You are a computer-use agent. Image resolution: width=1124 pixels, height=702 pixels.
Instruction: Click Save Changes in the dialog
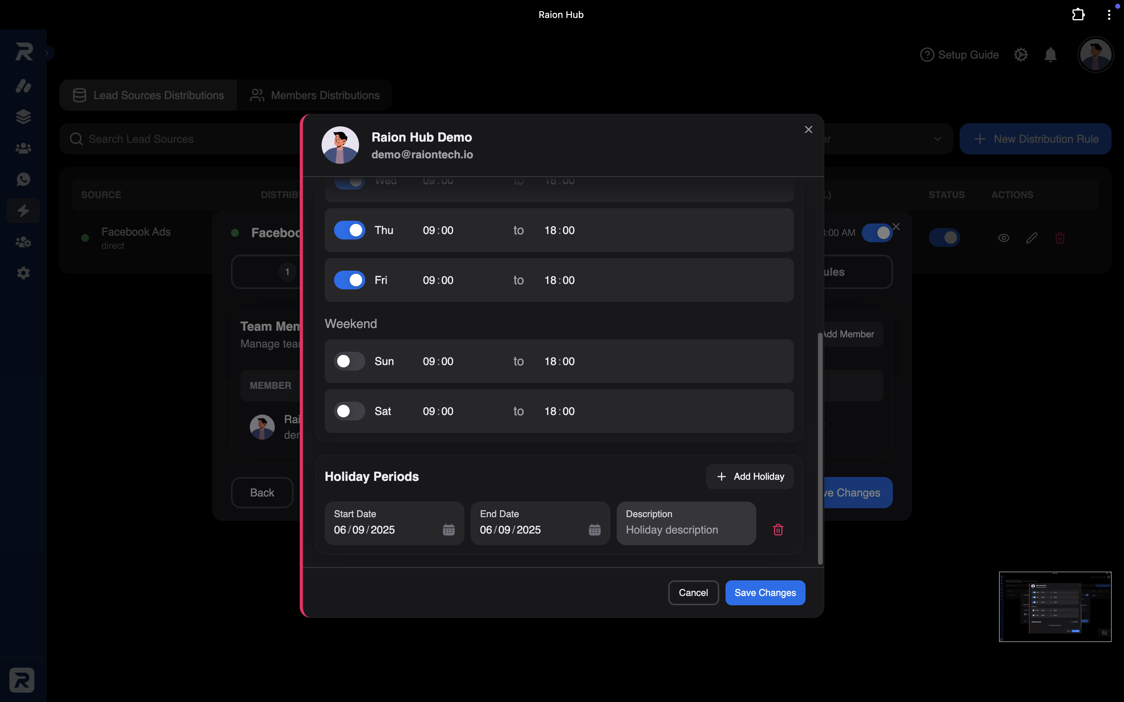click(x=765, y=593)
